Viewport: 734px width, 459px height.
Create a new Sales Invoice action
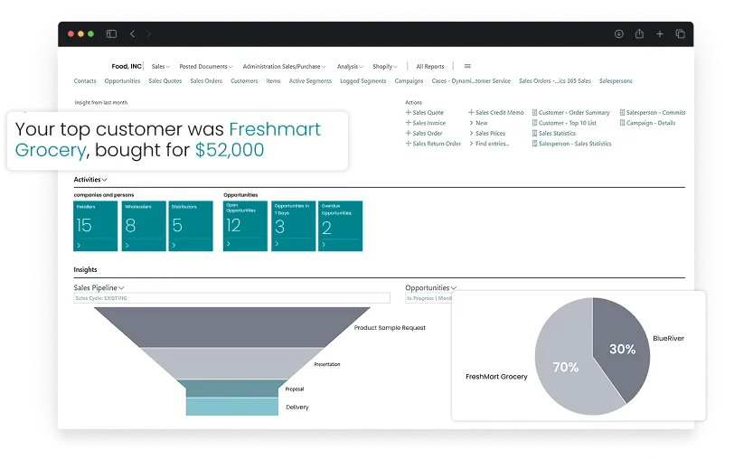point(426,123)
